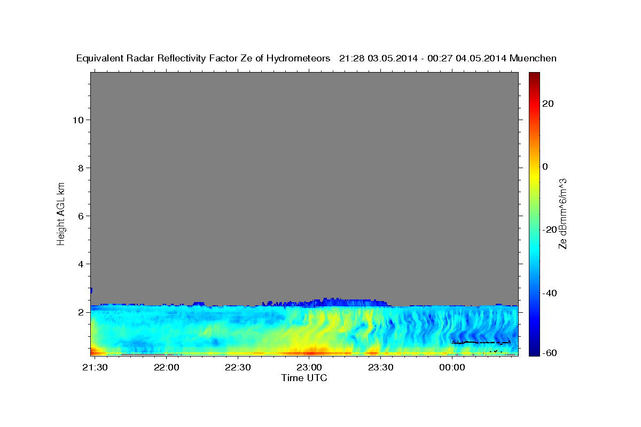
Task: Click the '22:30' time tick label
Action: [238, 367]
